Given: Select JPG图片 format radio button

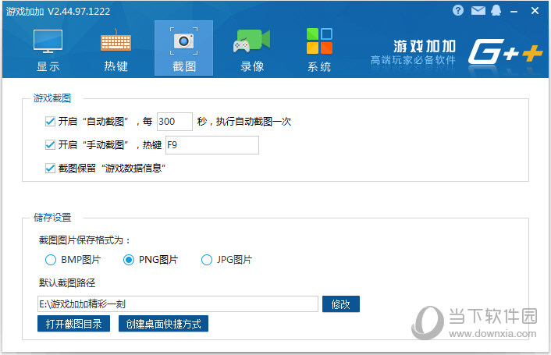Looking at the screenshot, I should [x=207, y=260].
